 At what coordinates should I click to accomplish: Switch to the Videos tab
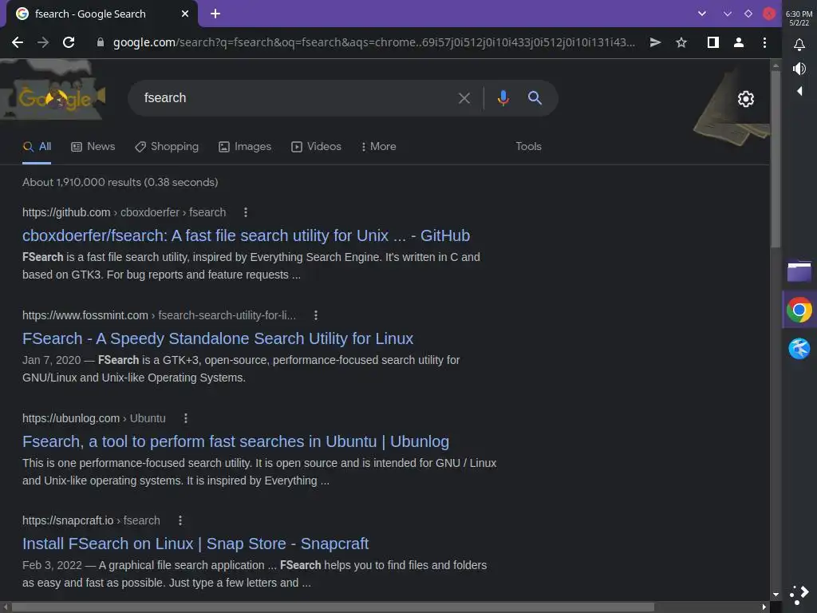click(x=316, y=147)
